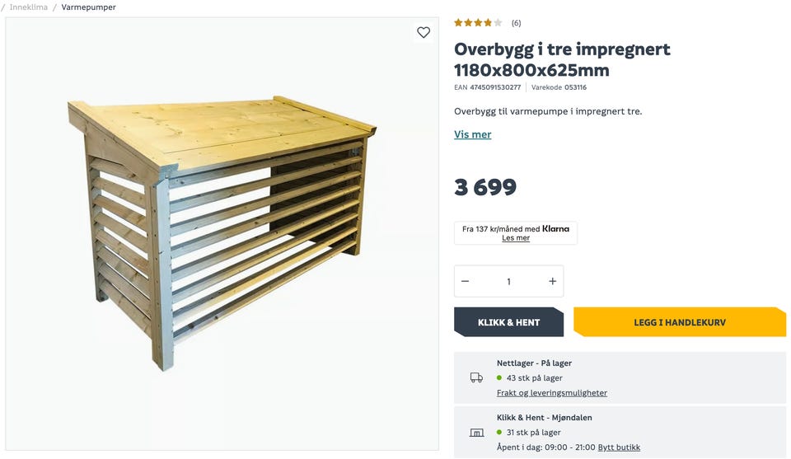
Task: Click the Klarna logo
Action: 555,228
